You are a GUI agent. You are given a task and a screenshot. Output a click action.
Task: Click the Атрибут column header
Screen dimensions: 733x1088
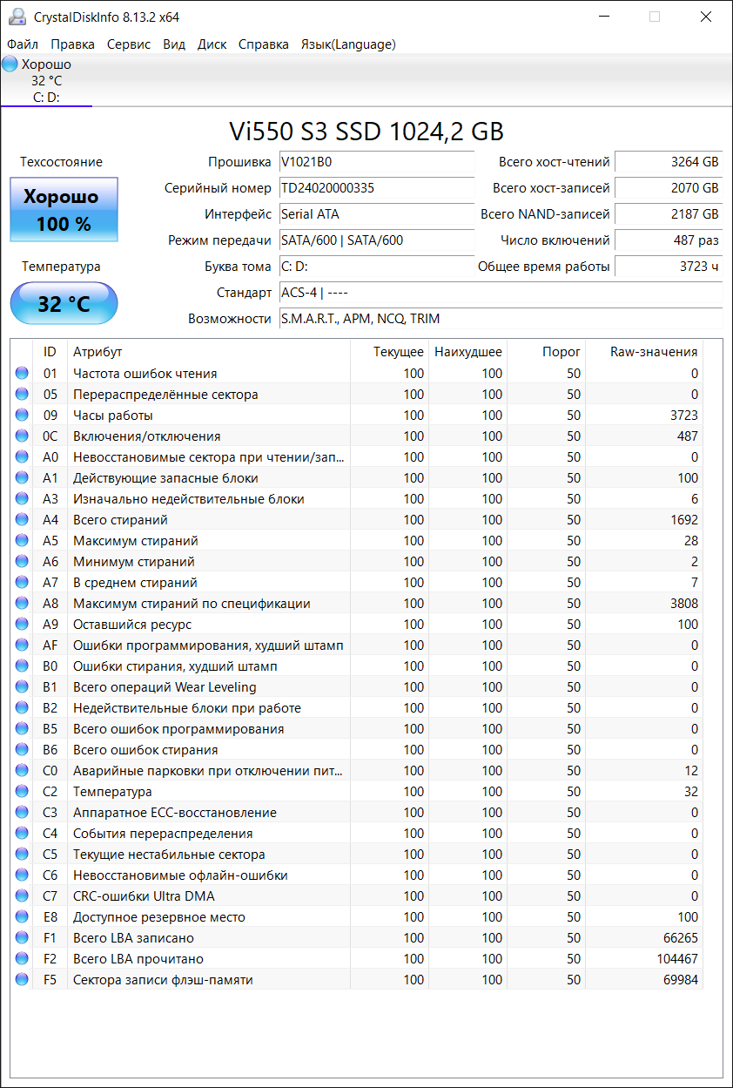(x=208, y=352)
